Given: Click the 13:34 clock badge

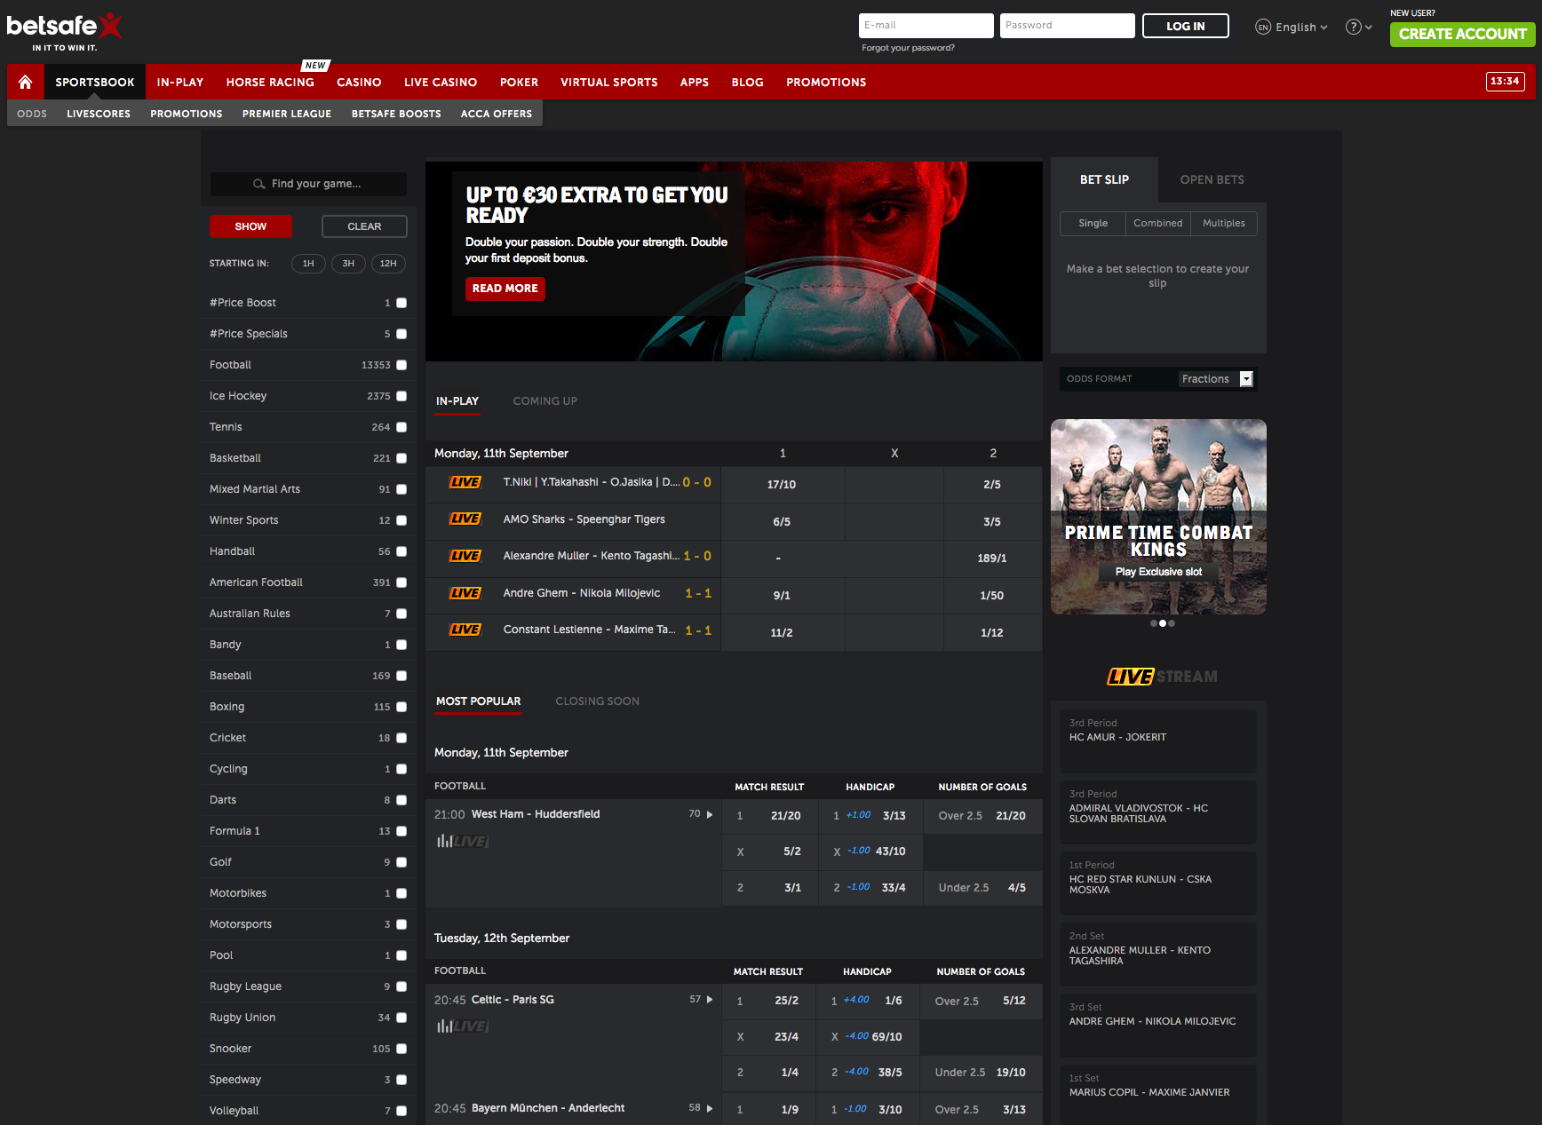Looking at the screenshot, I should 1505,81.
